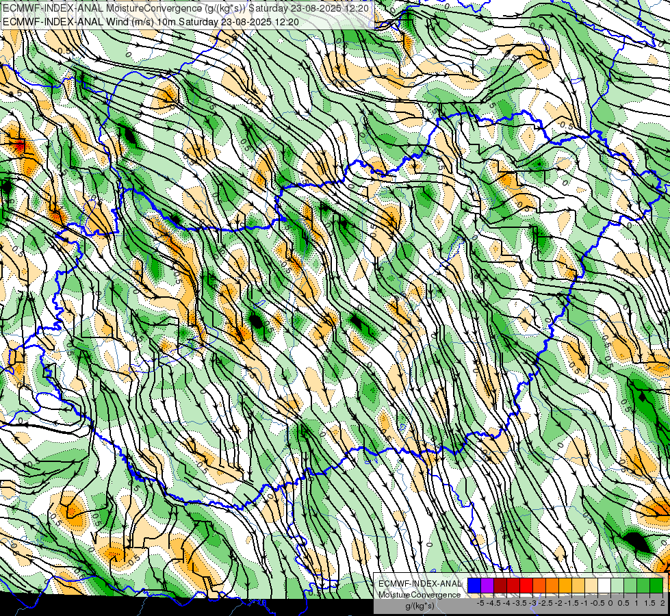Pick the peach swatch left of -0.5
Screen dimensions: 670x616
[x=591, y=586]
